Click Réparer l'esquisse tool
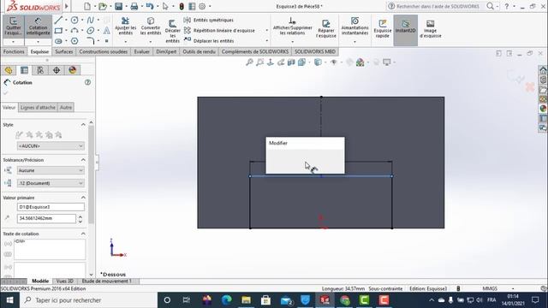The width and height of the screenshot is (548, 308). [x=325, y=28]
